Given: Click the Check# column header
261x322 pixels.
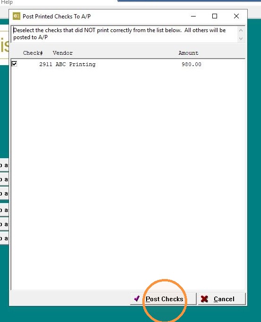Looking at the screenshot, I should point(33,53).
